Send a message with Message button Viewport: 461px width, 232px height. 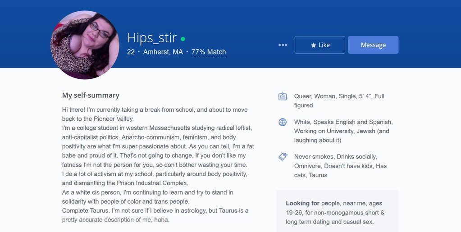(373, 45)
